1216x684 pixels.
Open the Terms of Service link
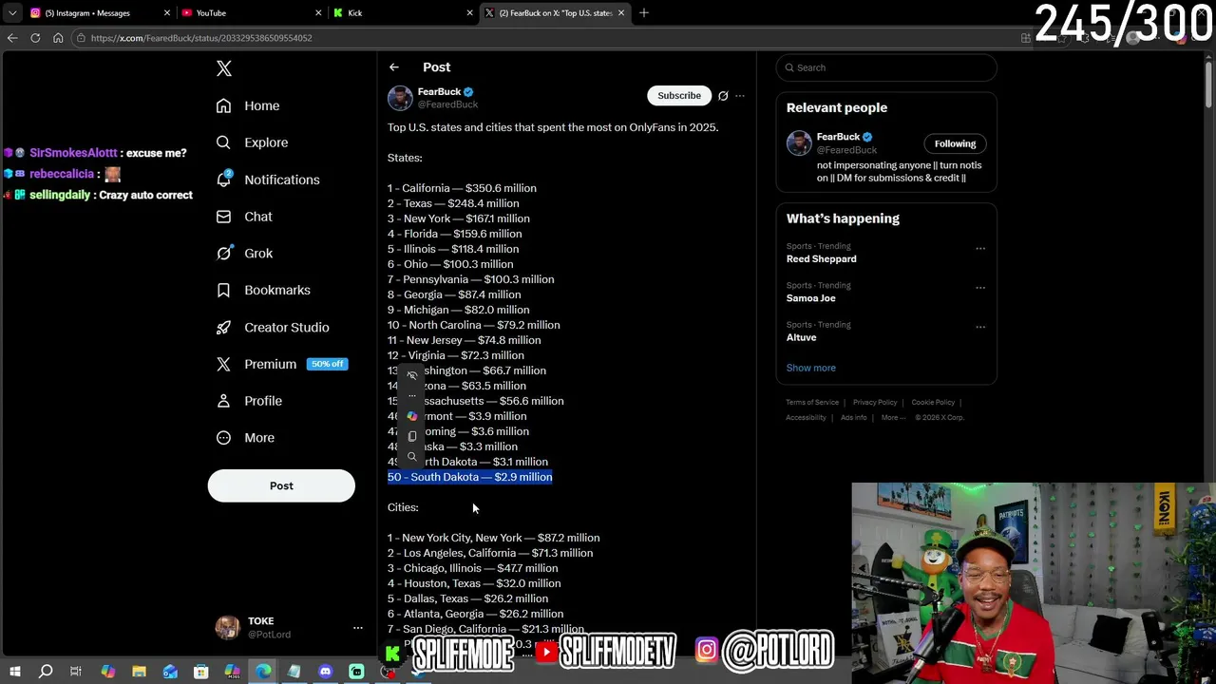coord(812,402)
